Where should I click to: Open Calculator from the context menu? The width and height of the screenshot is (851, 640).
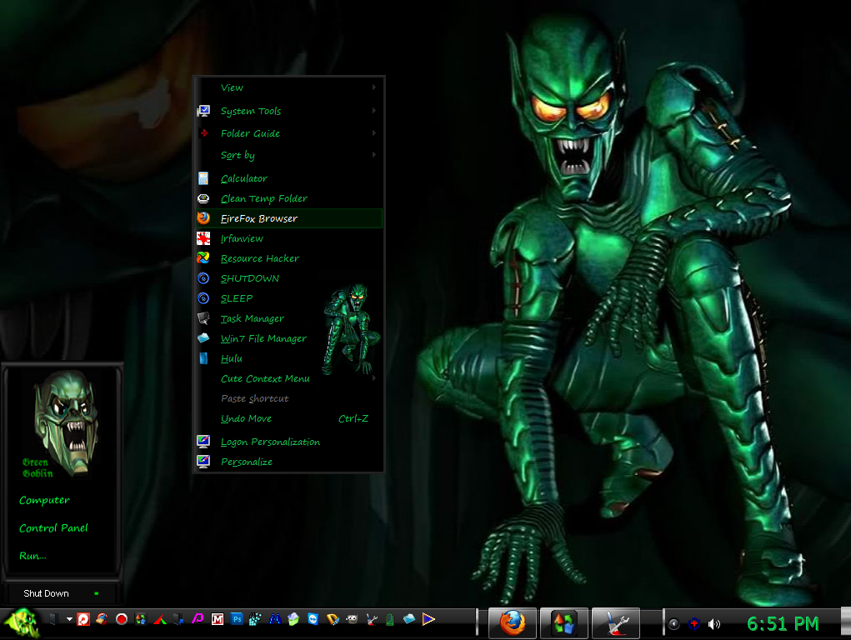point(288,178)
